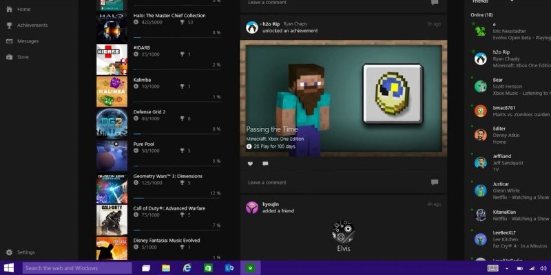Open the Pure Pool cover art
Screen dimensions: 551x275
112,156
